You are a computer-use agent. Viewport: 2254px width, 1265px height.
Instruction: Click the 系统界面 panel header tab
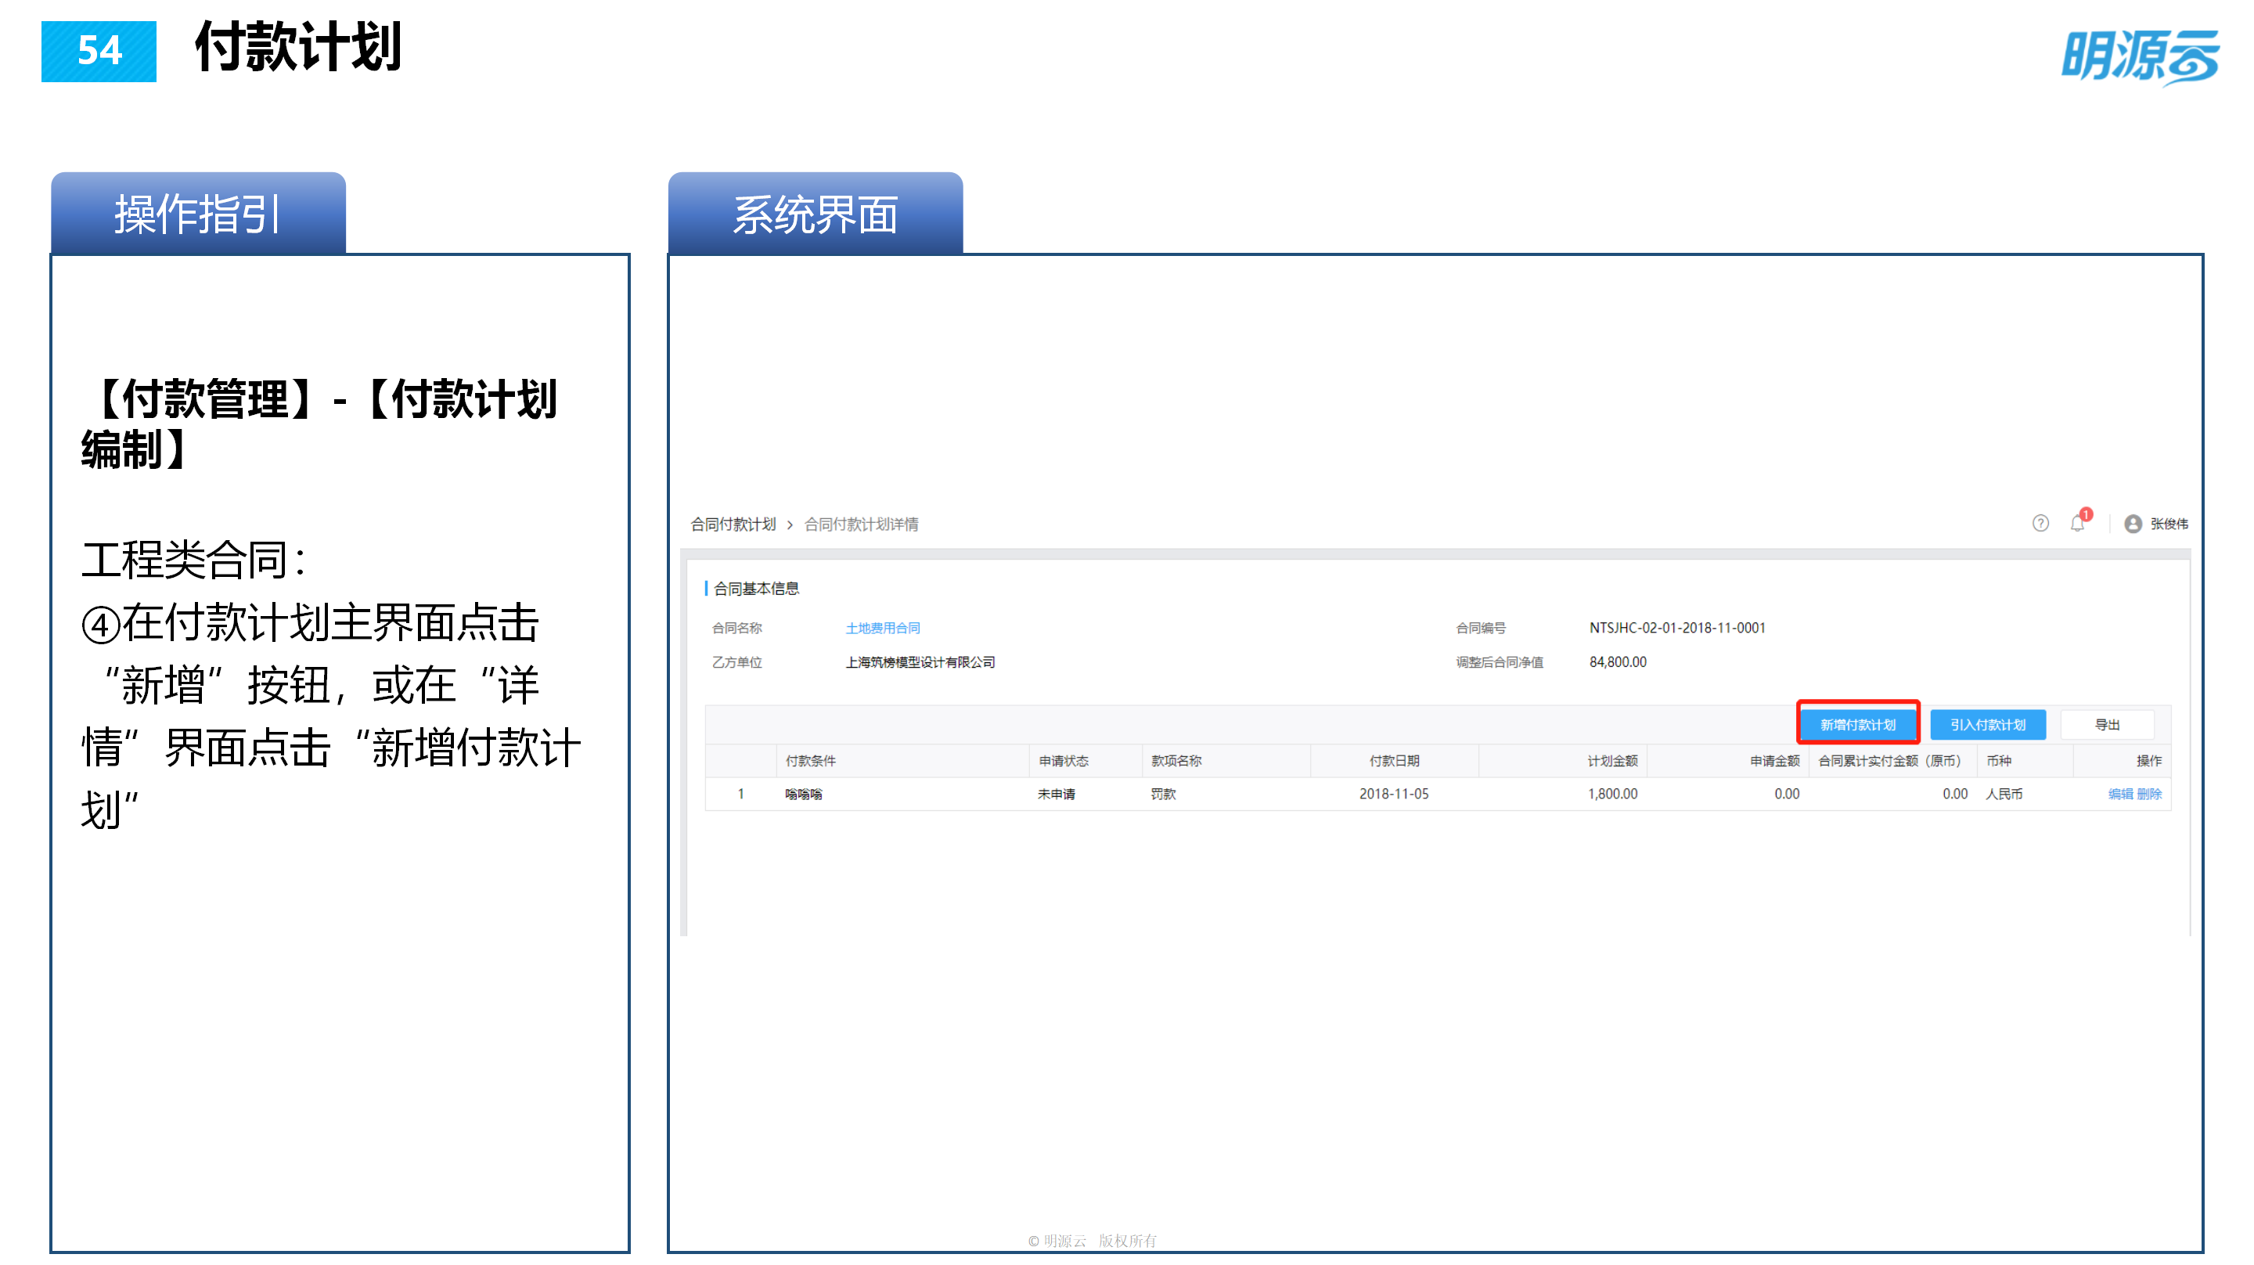(816, 213)
